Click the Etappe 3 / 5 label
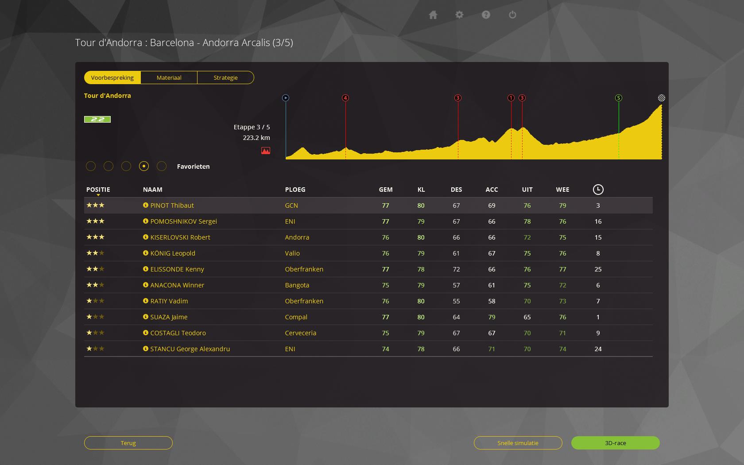 click(252, 127)
